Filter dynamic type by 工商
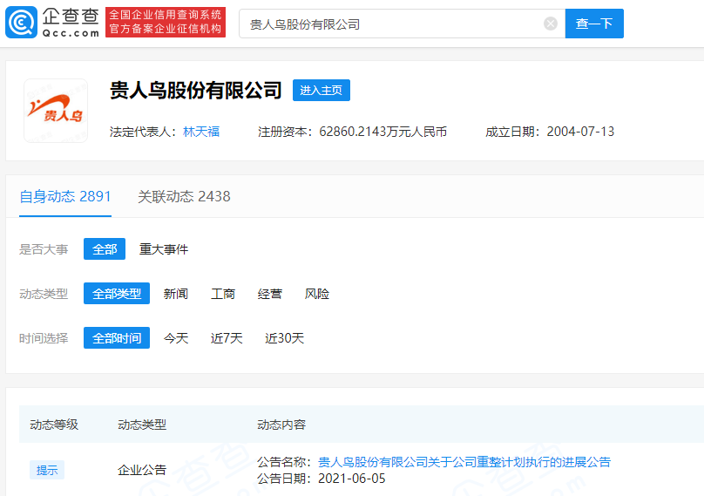The width and height of the screenshot is (704, 496). coord(223,294)
